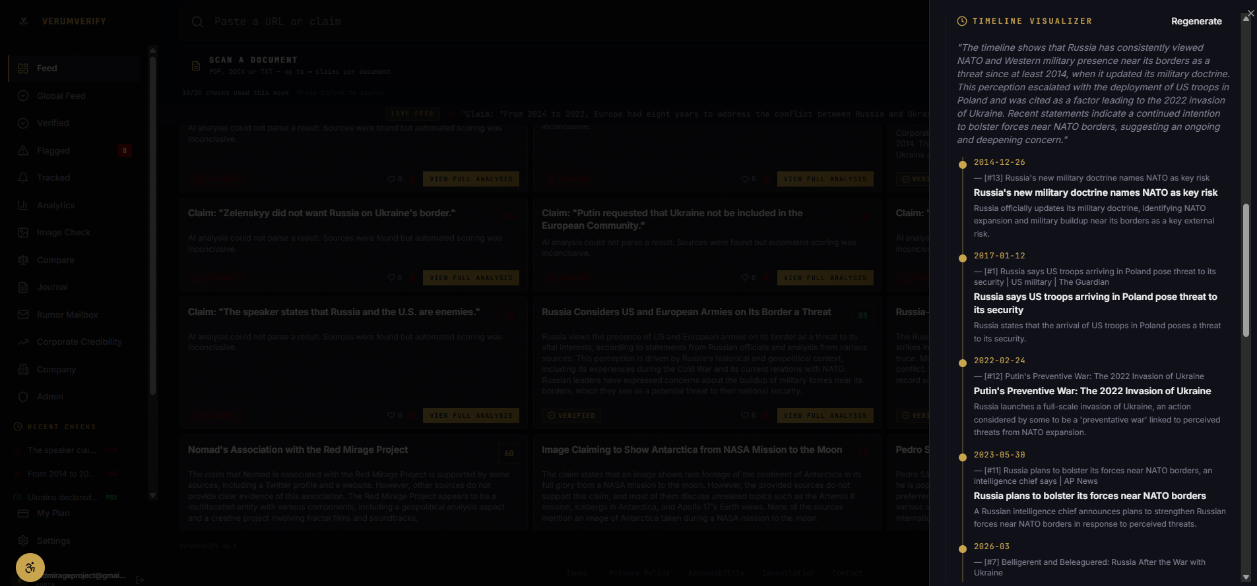Click the VerumVerify logo icon
The image size is (1257, 586).
(24, 21)
